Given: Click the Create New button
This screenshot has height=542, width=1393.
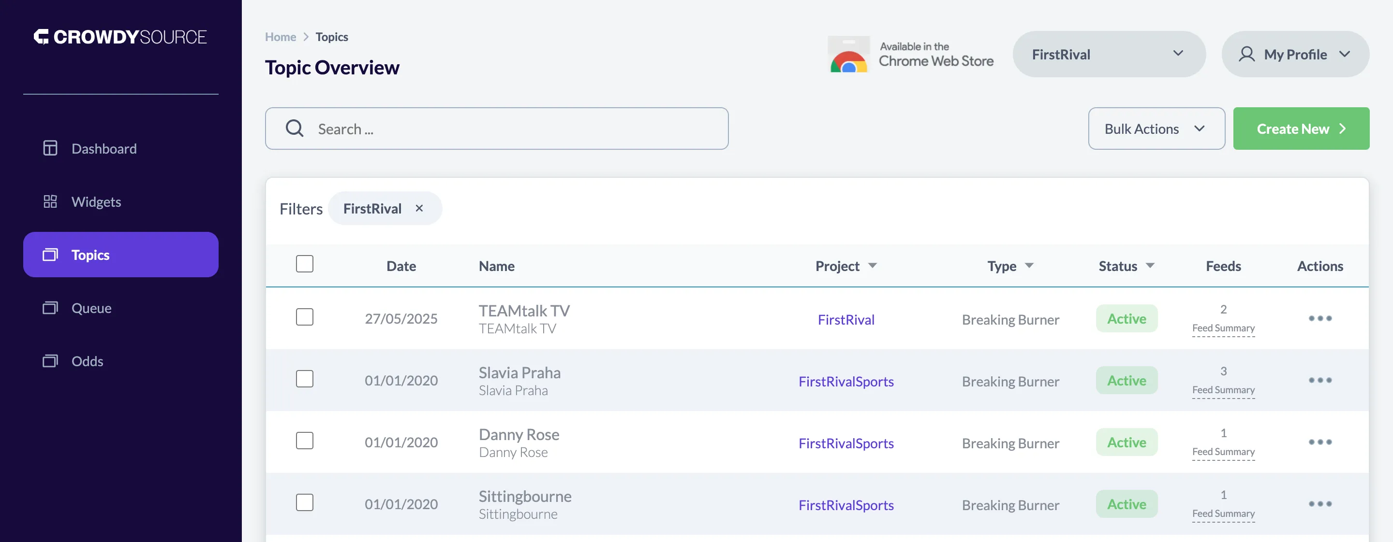Looking at the screenshot, I should [x=1301, y=128].
